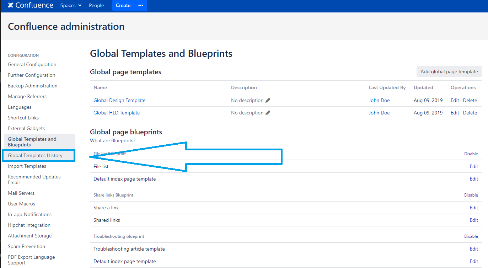Disable the File list Blueprint
This screenshot has width=488, height=268.
point(471,154)
